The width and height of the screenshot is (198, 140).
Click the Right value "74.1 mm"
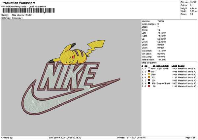click(x=162, y=36)
